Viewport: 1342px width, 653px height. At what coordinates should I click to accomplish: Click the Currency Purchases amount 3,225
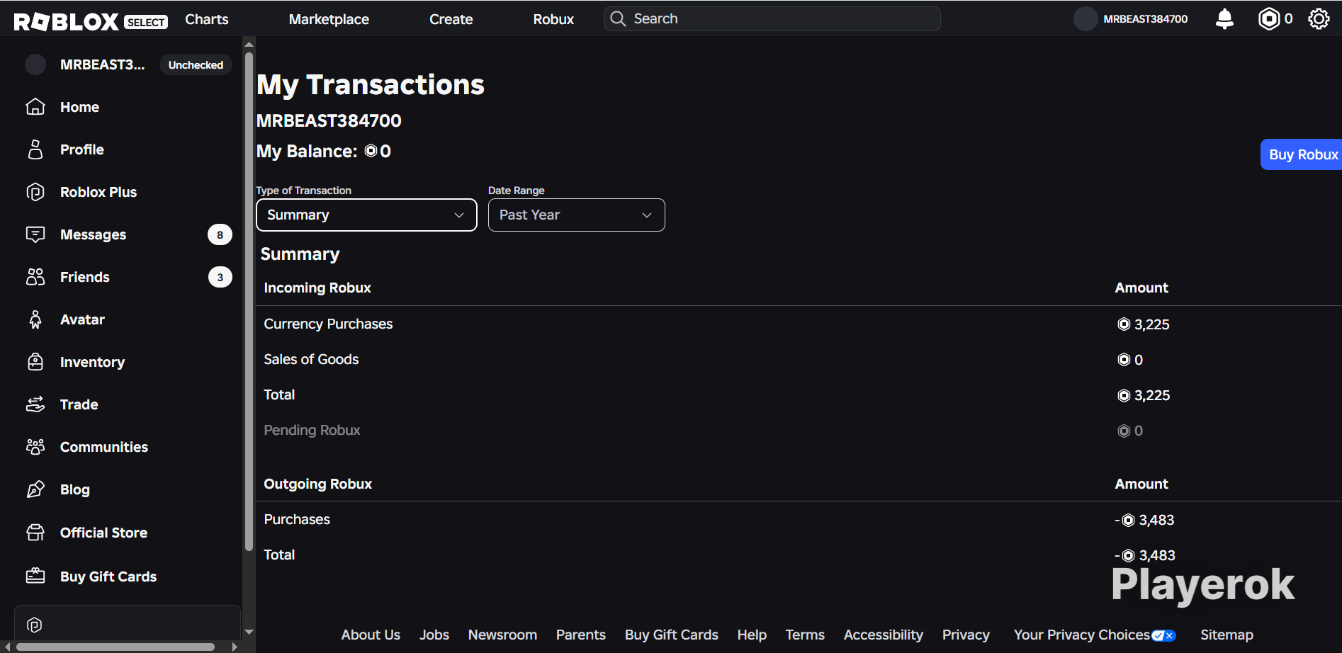point(1144,324)
